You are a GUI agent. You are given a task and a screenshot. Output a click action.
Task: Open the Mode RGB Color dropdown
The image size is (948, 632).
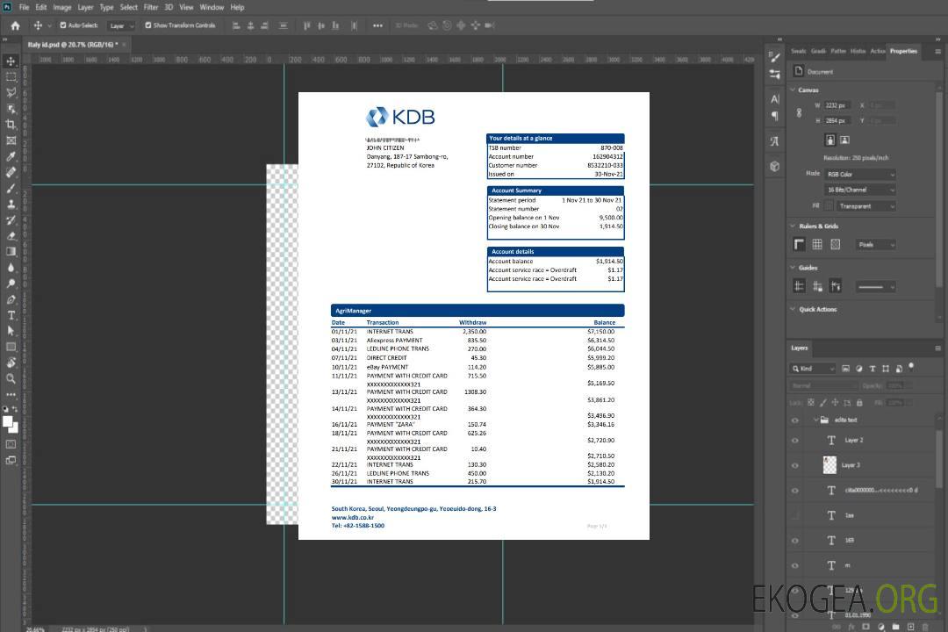860,174
